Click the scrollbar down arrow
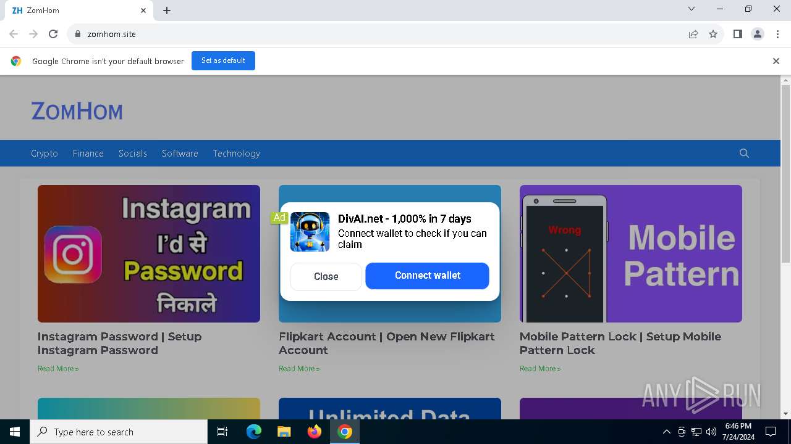791x444 pixels. tap(785, 414)
